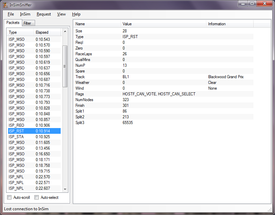Click the InSimSniffer title bar app icon
275x215 pixels.
pos(5,5)
